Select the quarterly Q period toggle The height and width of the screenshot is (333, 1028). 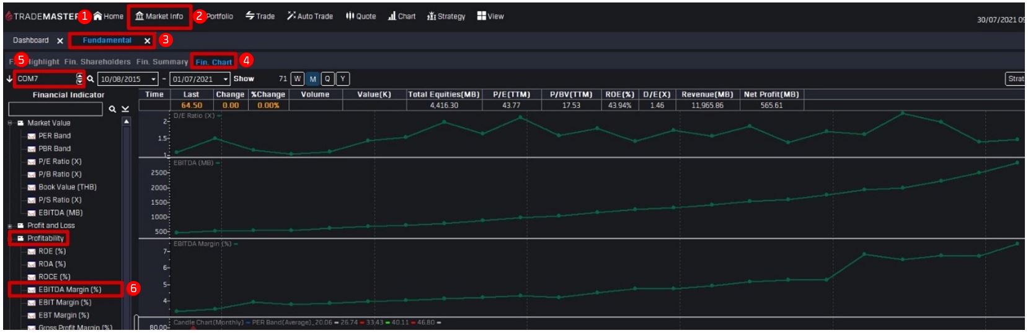pyautogui.click(x=327, y=79)
